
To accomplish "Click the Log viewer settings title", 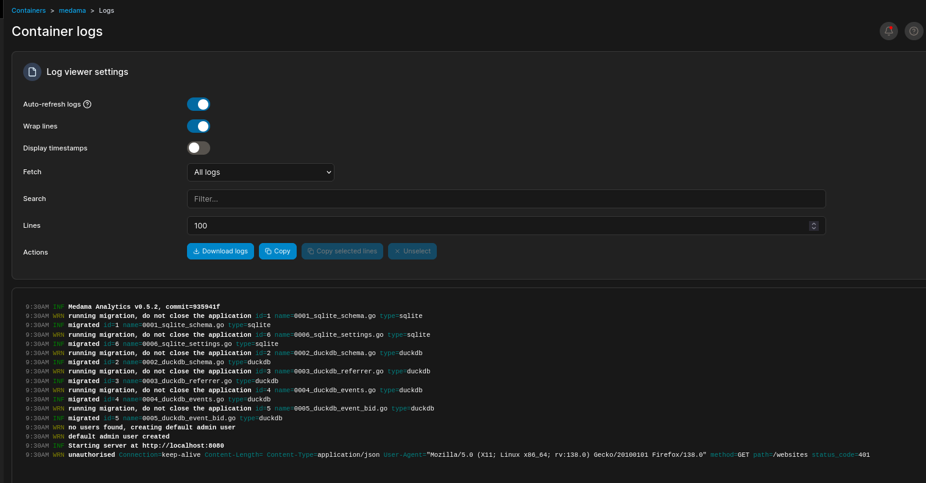I will [x=87, y=72].
